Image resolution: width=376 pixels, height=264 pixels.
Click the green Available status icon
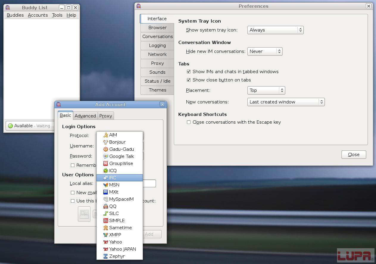tap(10, 126)
